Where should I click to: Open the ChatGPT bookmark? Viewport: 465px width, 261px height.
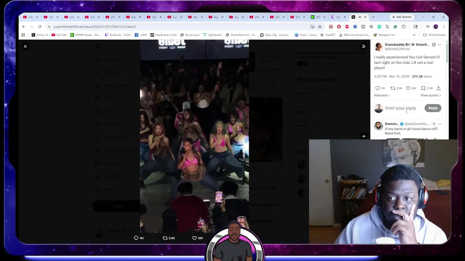pyautogui.click(x=328, y=35)
